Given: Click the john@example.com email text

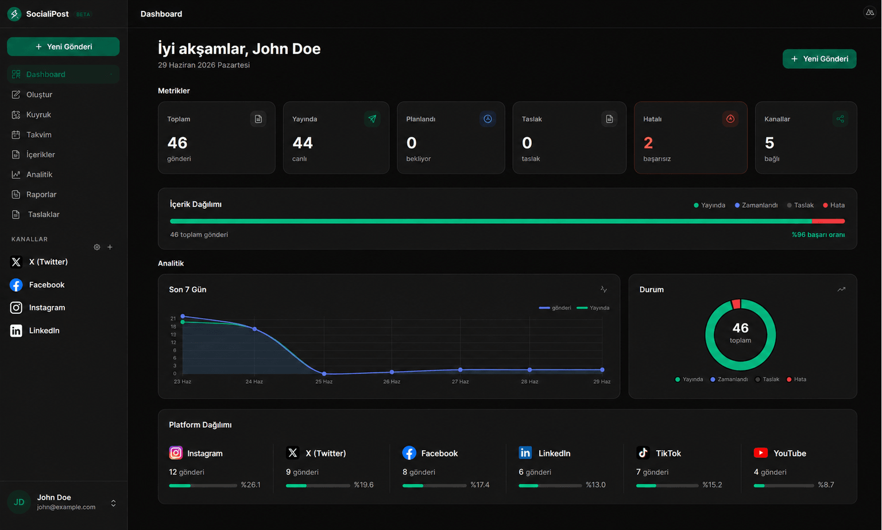Looking at the screenshot, I should click(66, 507).
